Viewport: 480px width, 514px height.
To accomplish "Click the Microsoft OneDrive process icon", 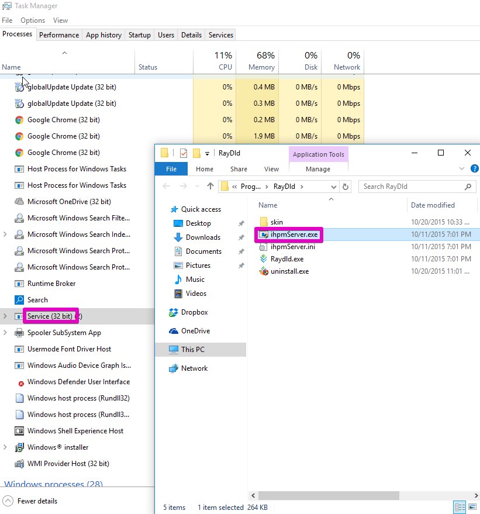I will (19, 202).
